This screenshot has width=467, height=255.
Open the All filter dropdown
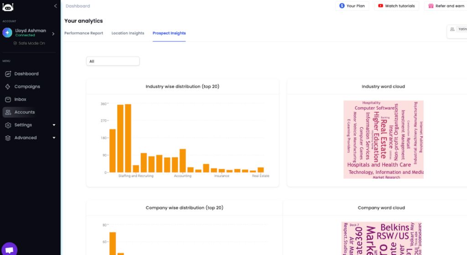[x=113, y=62]
